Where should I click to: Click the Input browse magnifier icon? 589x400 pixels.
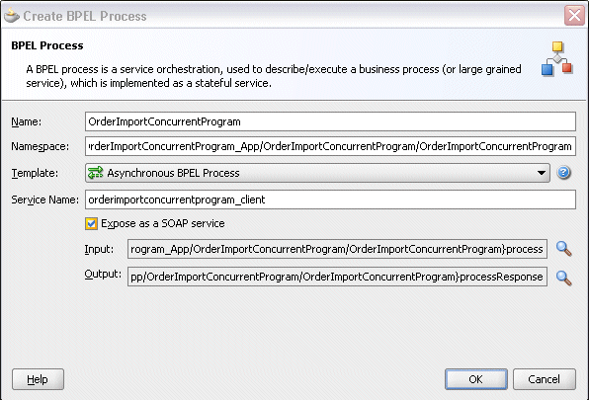564,249
